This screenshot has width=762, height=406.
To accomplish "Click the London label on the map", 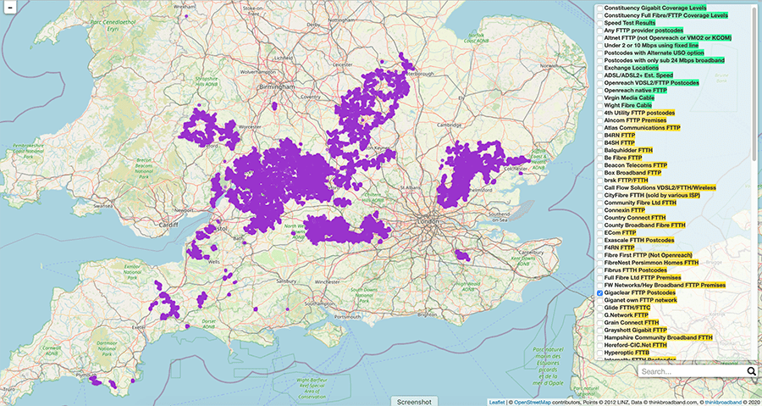I will [428, 222].
